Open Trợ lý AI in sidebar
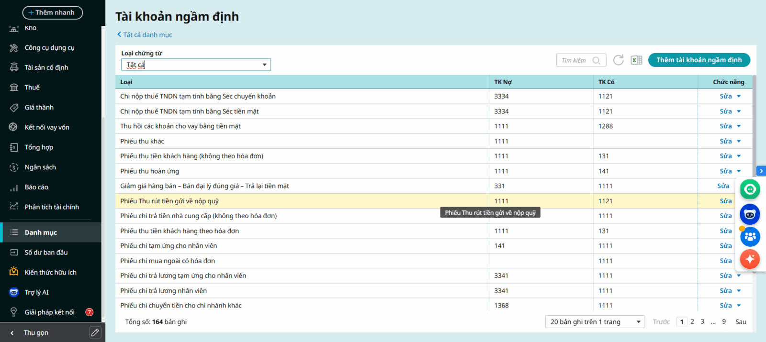The height and width of the screenshot is (342, 766). pyautogui.click(x=36, y=292)
